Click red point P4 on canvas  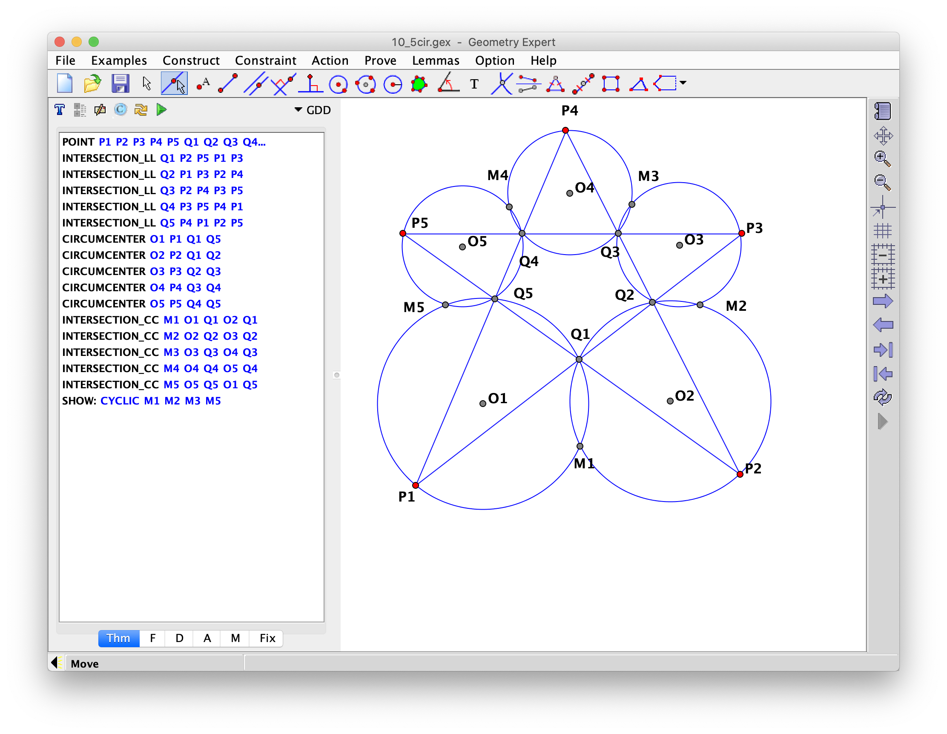point(565,130)
